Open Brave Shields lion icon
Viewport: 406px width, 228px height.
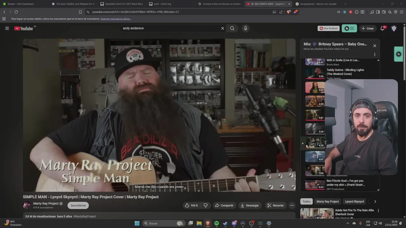[x=288, y=12]
